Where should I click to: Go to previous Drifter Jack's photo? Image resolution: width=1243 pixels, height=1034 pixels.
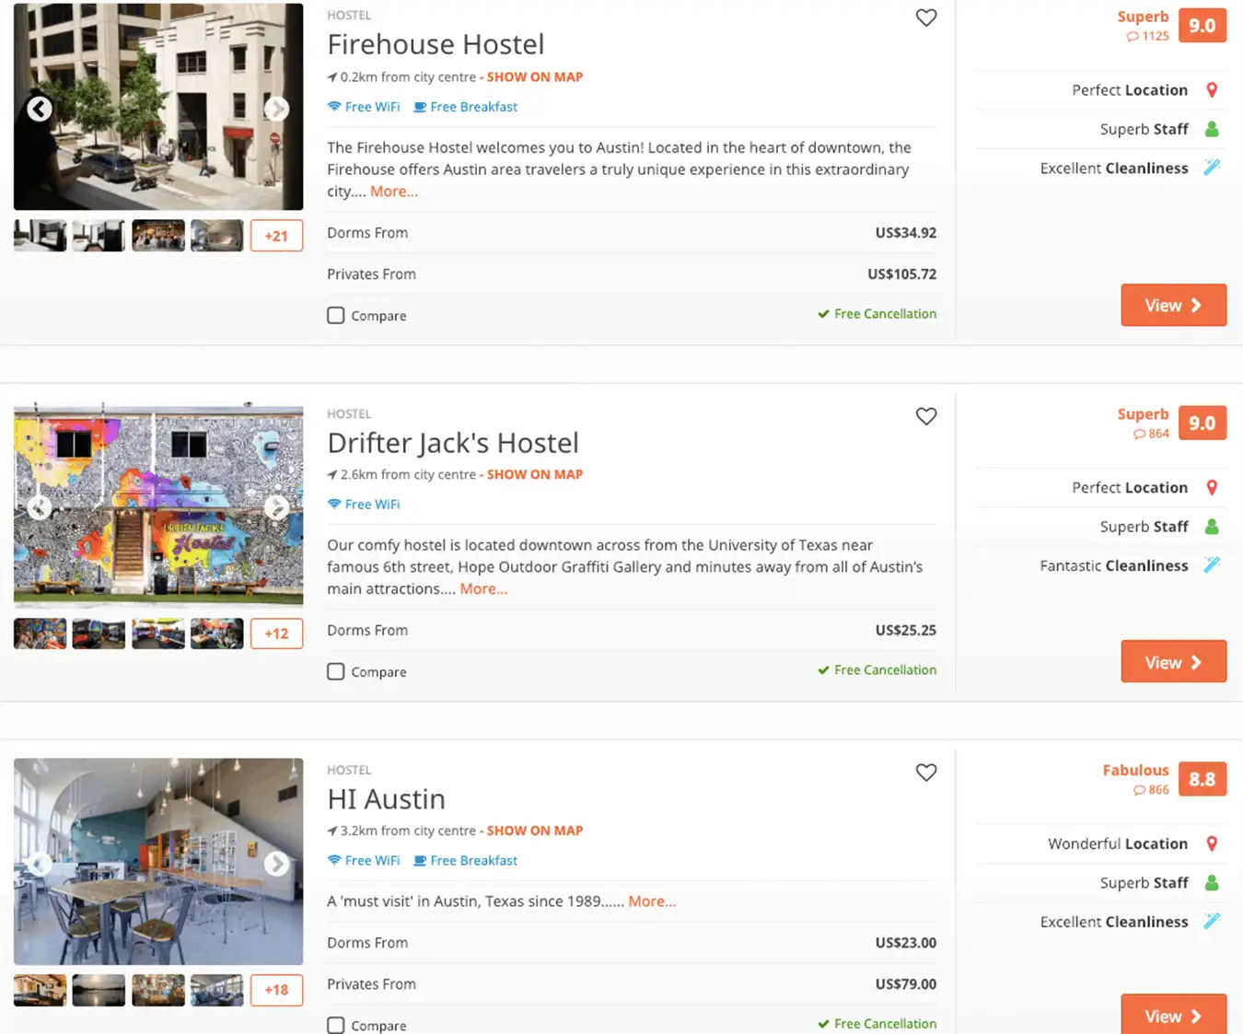pos(39,507)
